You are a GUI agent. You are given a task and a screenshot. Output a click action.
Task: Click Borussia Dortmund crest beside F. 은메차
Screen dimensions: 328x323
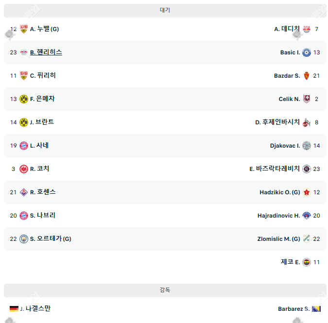point(24,99)
